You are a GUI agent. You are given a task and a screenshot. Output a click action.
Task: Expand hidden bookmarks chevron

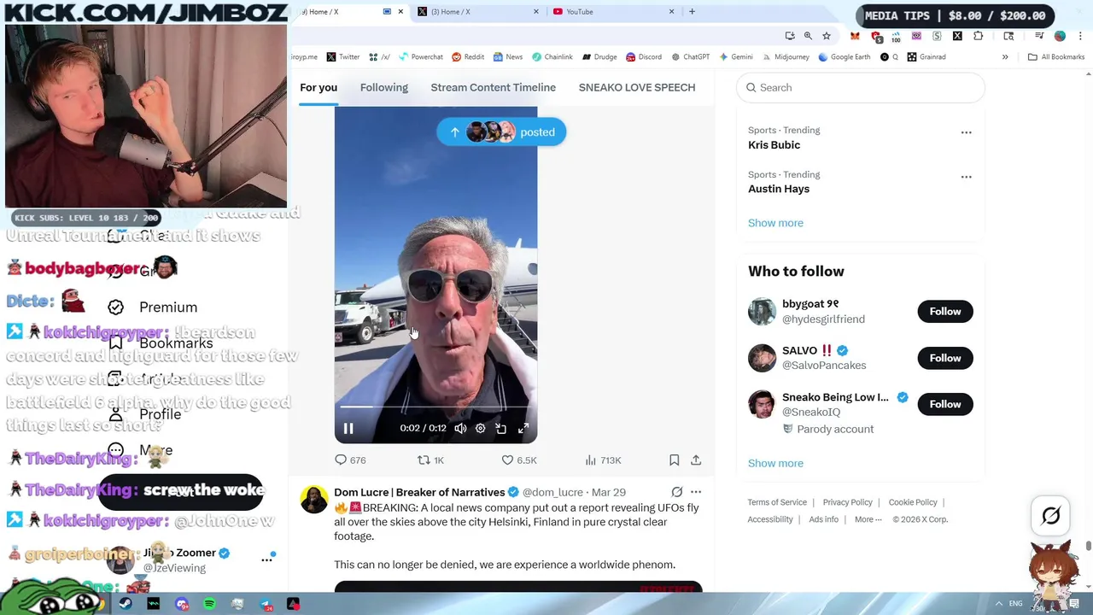pyautogui.click(x=1005, y=57)
